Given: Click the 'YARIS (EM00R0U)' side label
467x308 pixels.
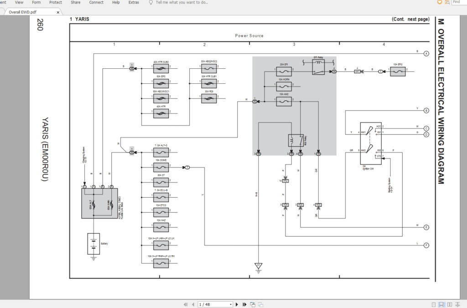Looking at the screenshot, I should (x=45, y=149).
